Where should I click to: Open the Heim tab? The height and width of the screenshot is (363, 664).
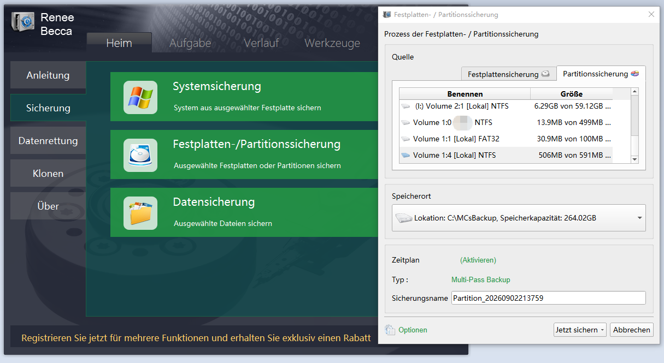click(119, 43)
